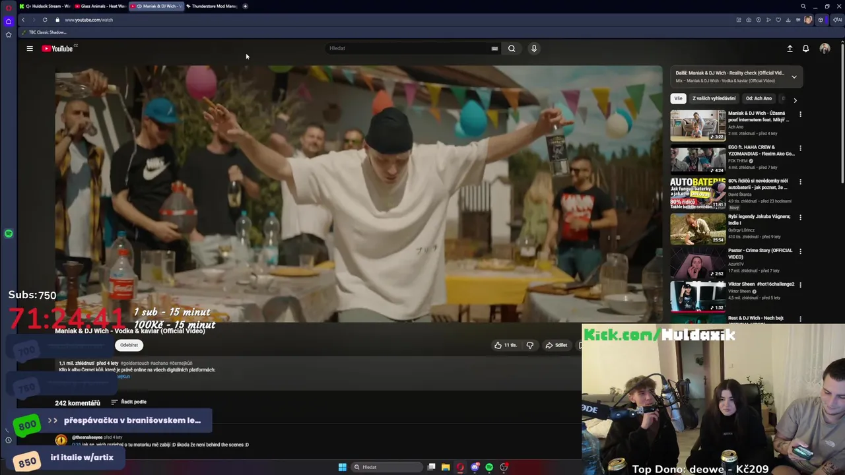Viewport: 845px width, 475px height.
Task: Select the Z vašich vyhledávání chip
Action: 714,98
